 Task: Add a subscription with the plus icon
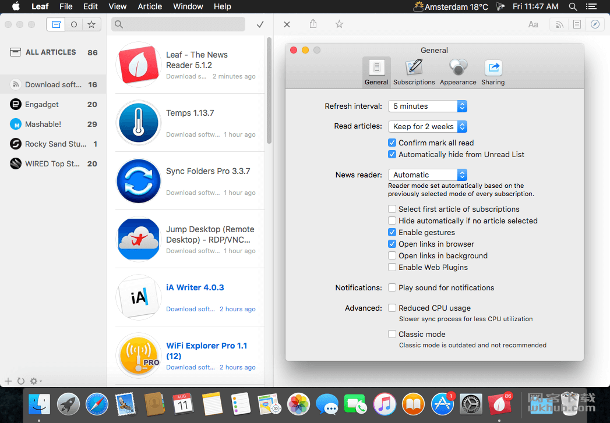8,381
